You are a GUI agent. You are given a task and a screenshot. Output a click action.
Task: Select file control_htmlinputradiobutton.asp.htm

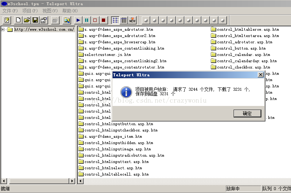(124, 156)
